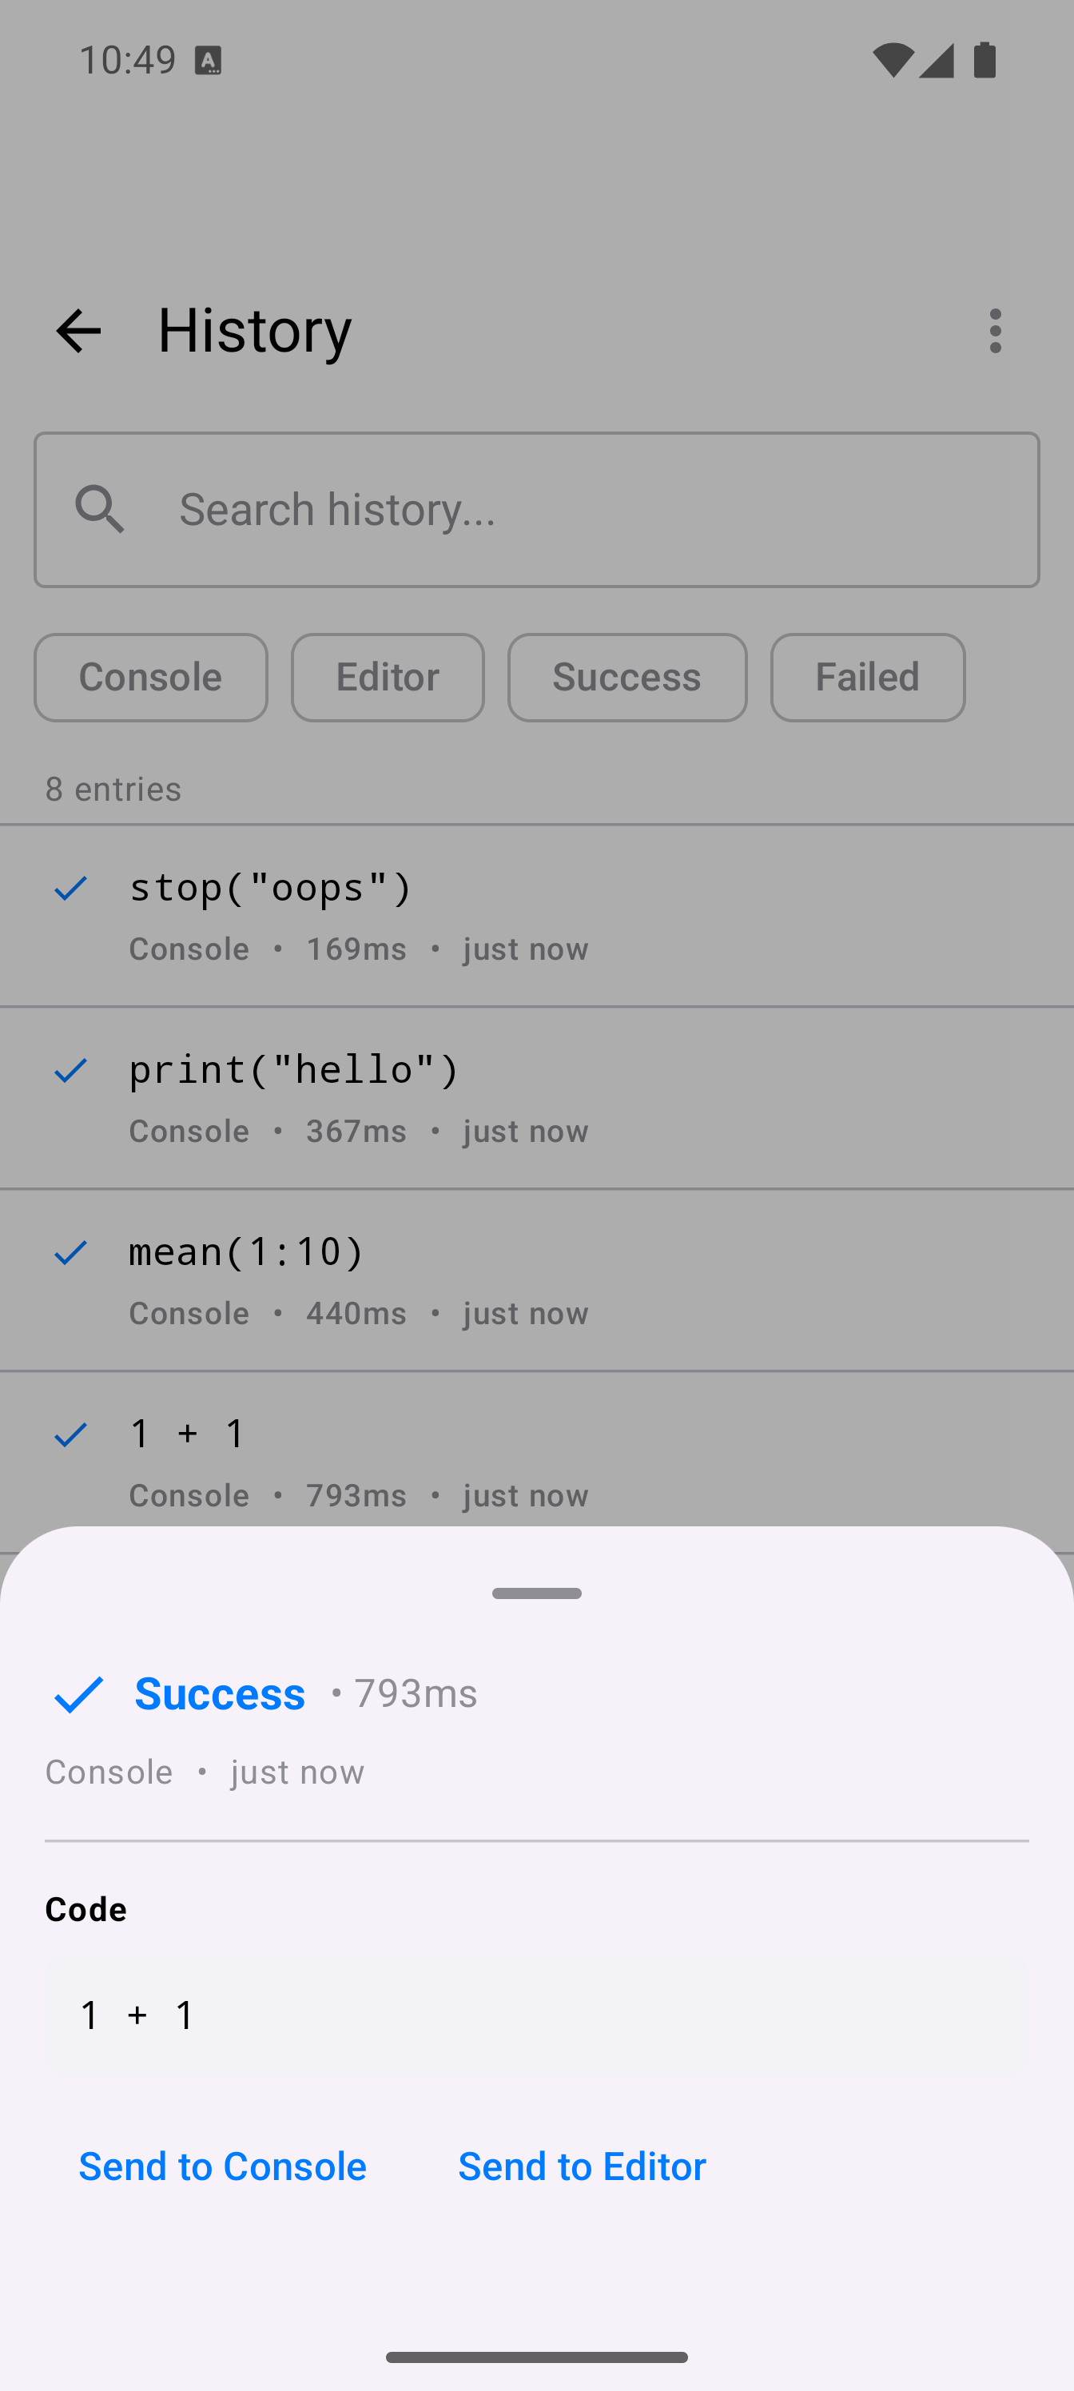Tap the search magnifier icon
Screen dimensions: 1074x2391
[x=100, y=510]
